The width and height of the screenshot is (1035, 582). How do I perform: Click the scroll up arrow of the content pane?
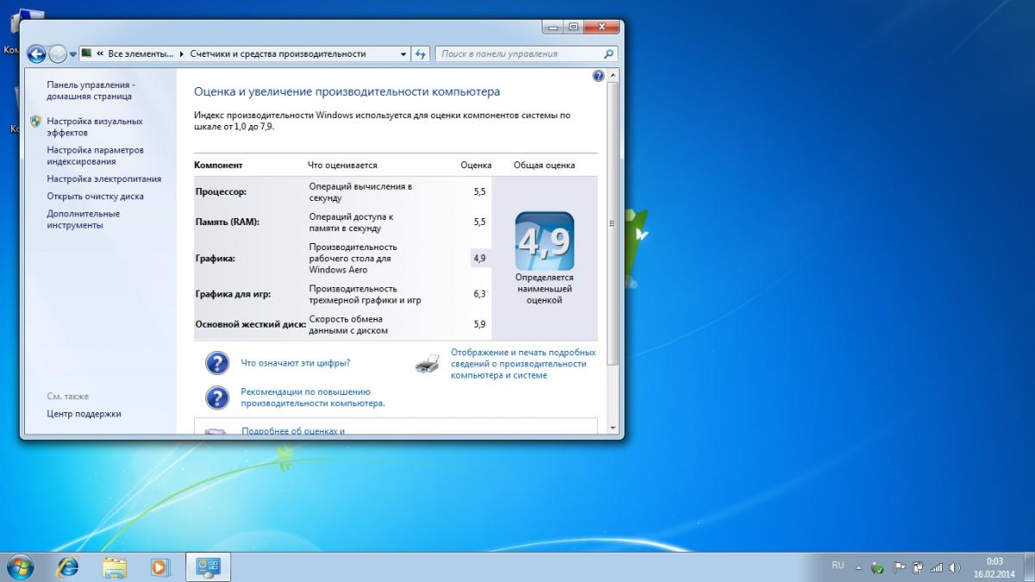613,75
